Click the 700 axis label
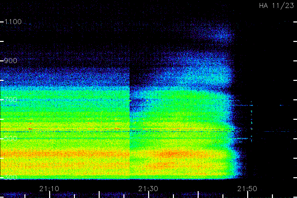The height and width of the screenshot is (198, 297). pos(11,99)
